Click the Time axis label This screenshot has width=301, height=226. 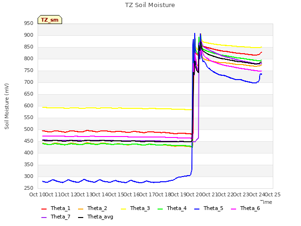tap(266, 202)
